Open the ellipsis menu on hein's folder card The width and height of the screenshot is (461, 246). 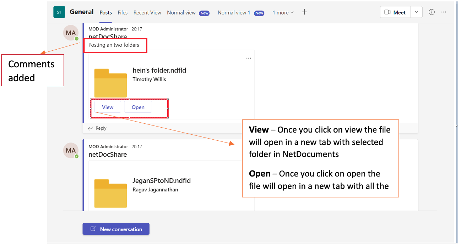tap(249, 58)
